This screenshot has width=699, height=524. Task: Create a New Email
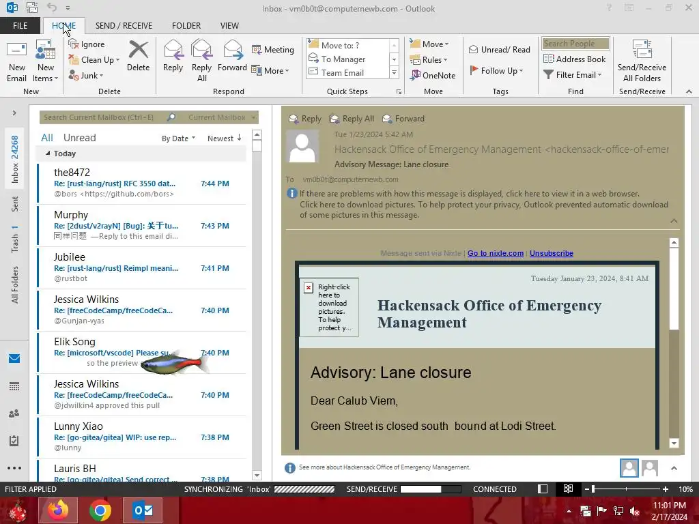coord(17,61)
